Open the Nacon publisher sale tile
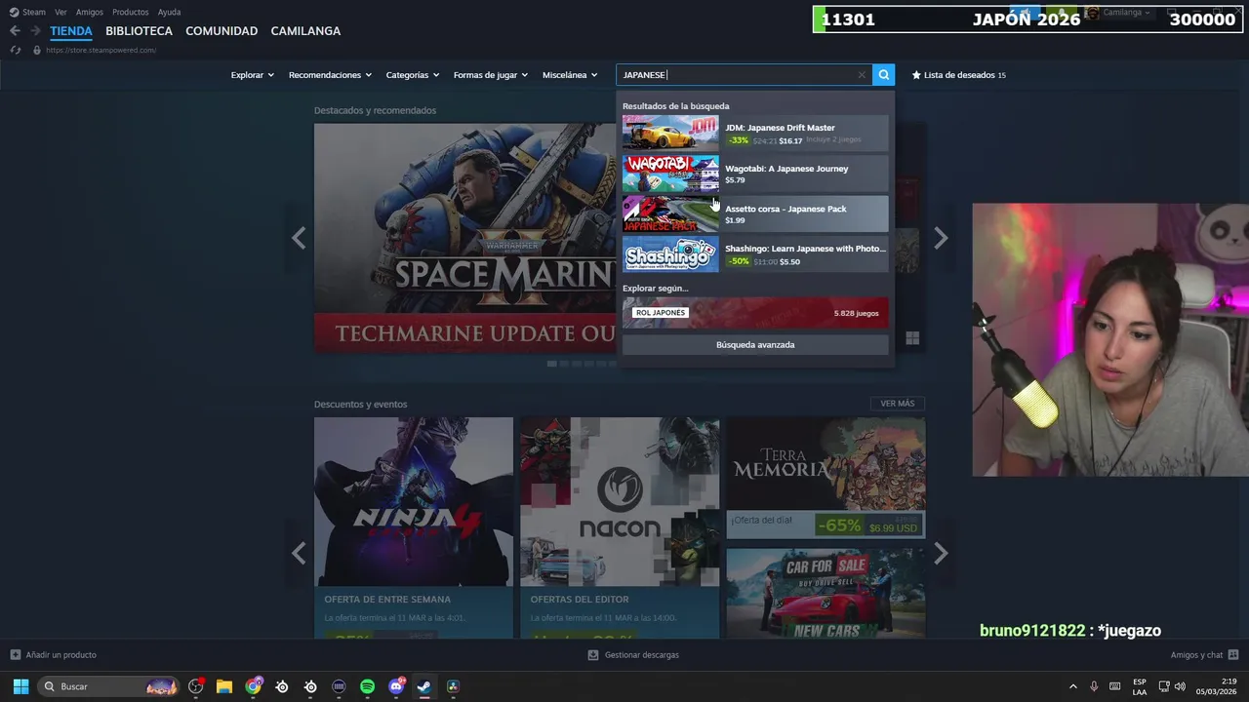Image resolution: width=1249 pixels, height=702 pixels. pos(620,527)
